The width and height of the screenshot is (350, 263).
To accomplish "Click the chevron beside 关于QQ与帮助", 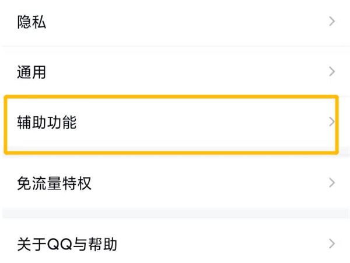I will click(332, 243).
